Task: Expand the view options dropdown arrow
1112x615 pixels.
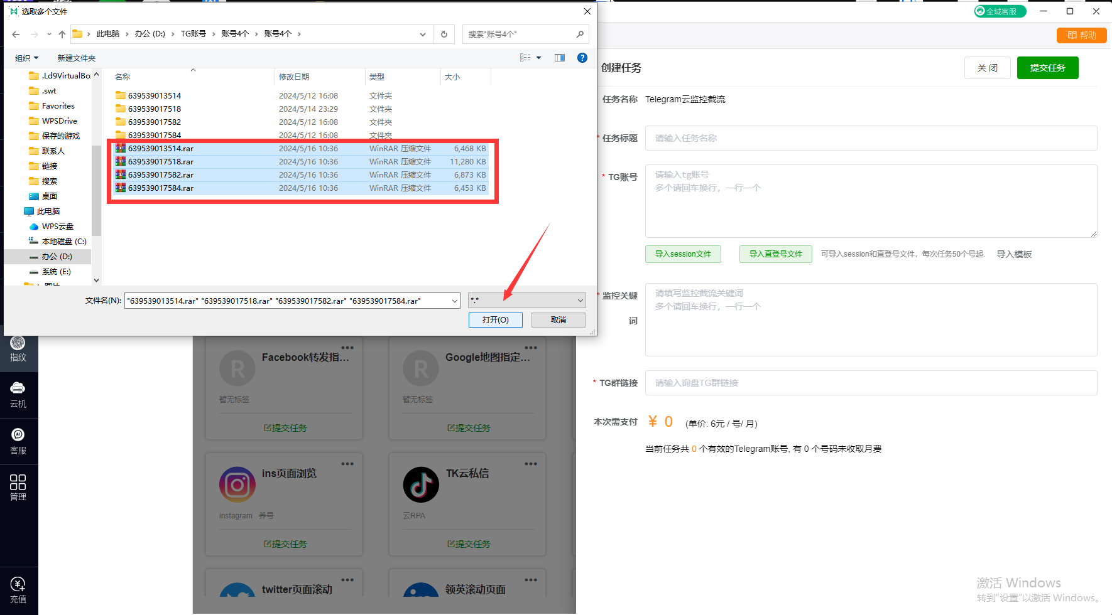Action: [538, 58]
